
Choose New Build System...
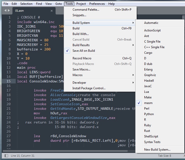pos(157,150)
